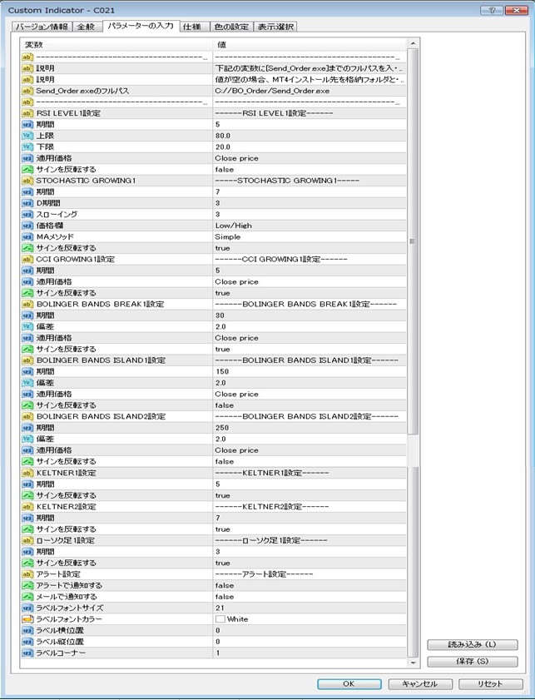Select the 20.0 value of 下限
This screenshot has width=535, height=700.
[x=223, y=146]
